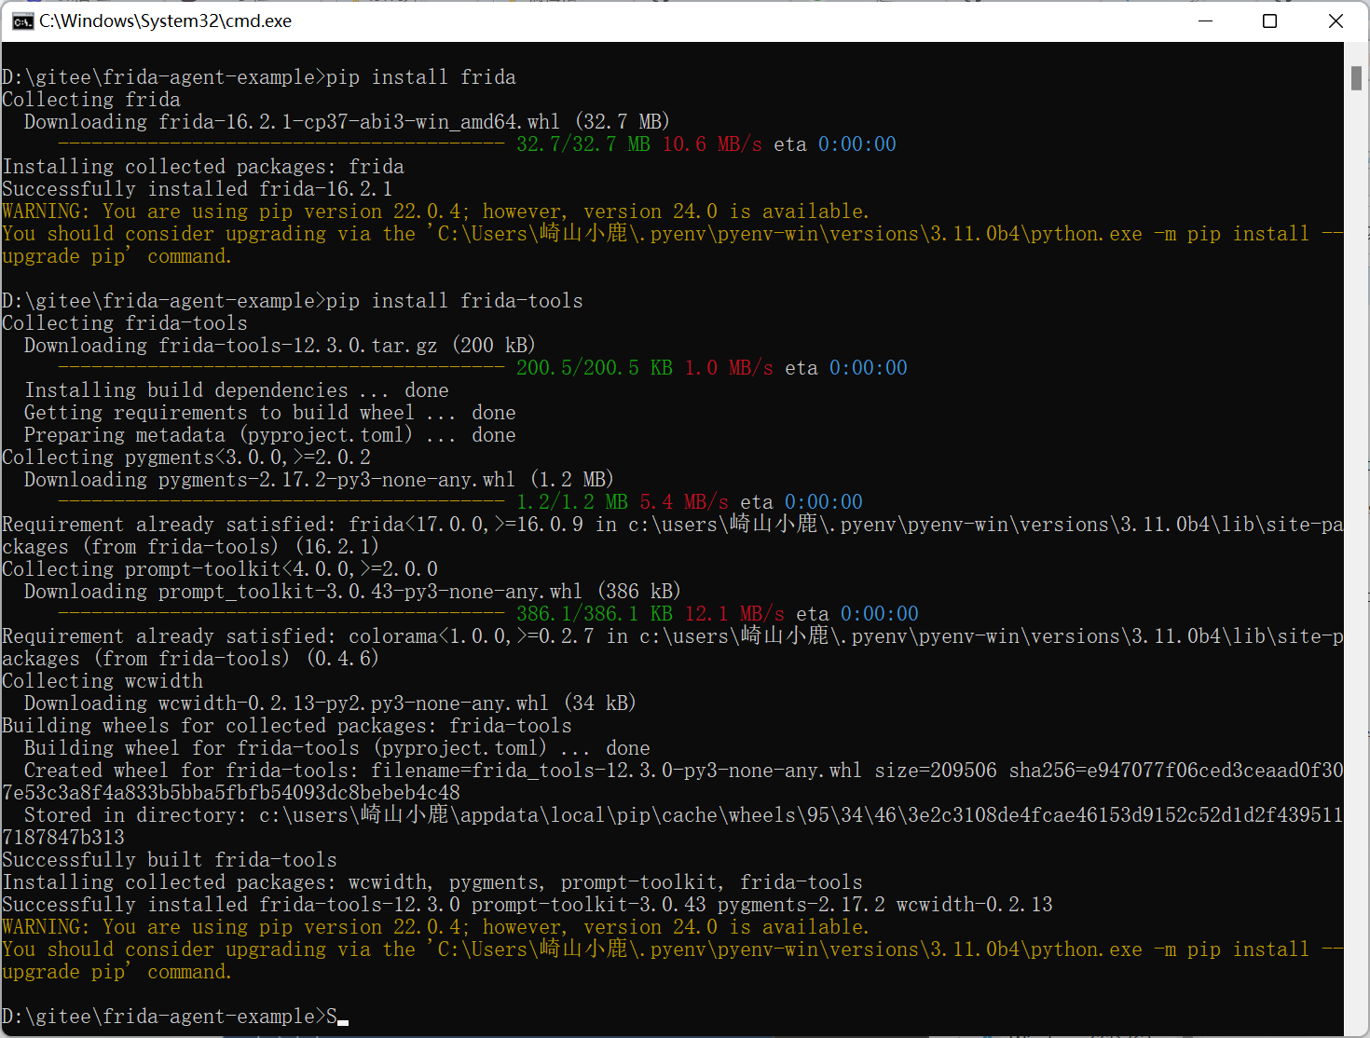The width and height of the screenshot is (1370, 1038).
Task: Click the green 200.5/200.5 KB progress text
Action: 595,368
